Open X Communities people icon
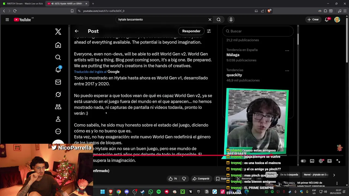Image resolution: width=349 pixels, height=196 pixels. [x=58, y=107]
